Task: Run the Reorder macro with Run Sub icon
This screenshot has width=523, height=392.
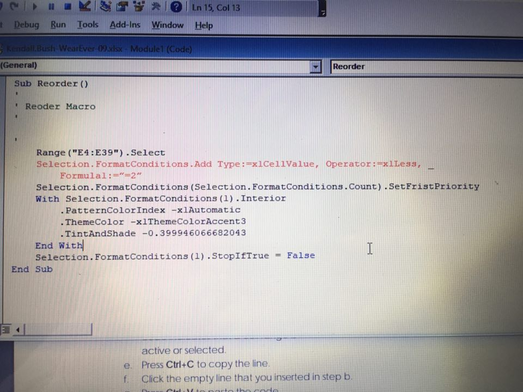Action: 35,7
